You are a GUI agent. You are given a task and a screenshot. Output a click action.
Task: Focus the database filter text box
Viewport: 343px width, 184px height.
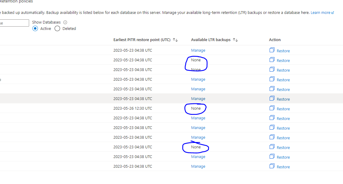pos(14,23)
